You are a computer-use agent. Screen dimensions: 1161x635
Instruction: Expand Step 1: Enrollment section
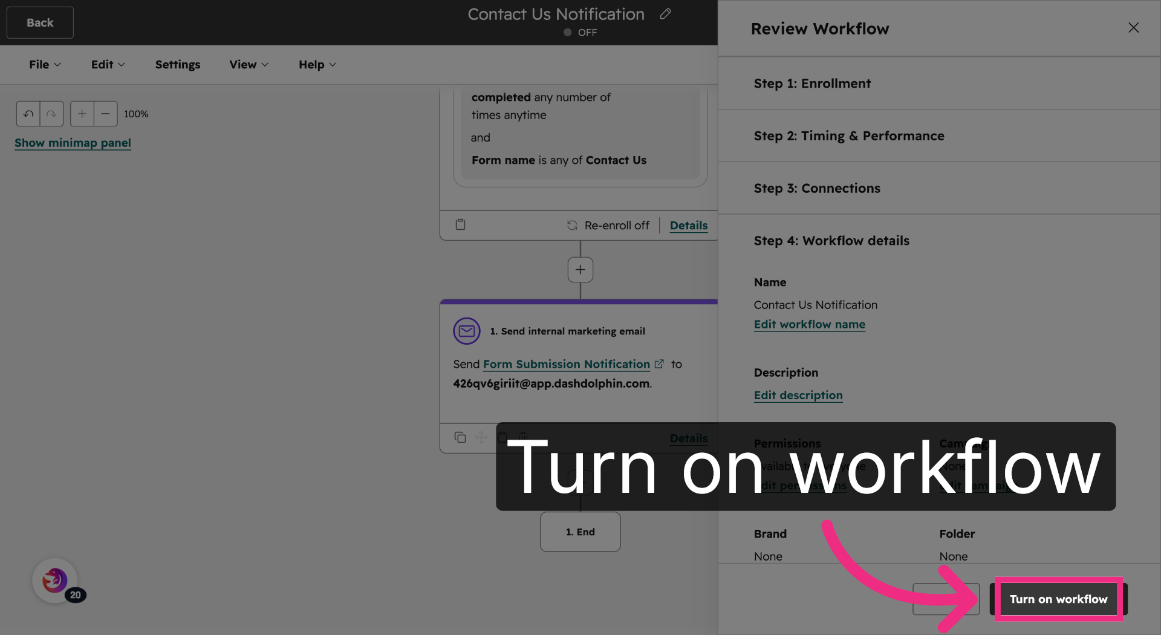[939, 83]
